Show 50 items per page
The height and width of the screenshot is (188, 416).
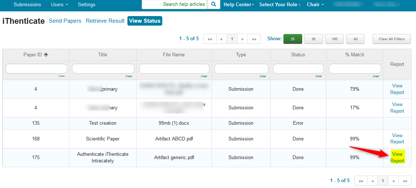314,39
